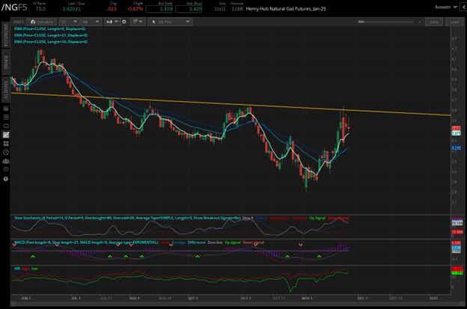Click the highlighted chart icon in left sidebar
The width and height of the screenshot is (467, 309).
6,135
